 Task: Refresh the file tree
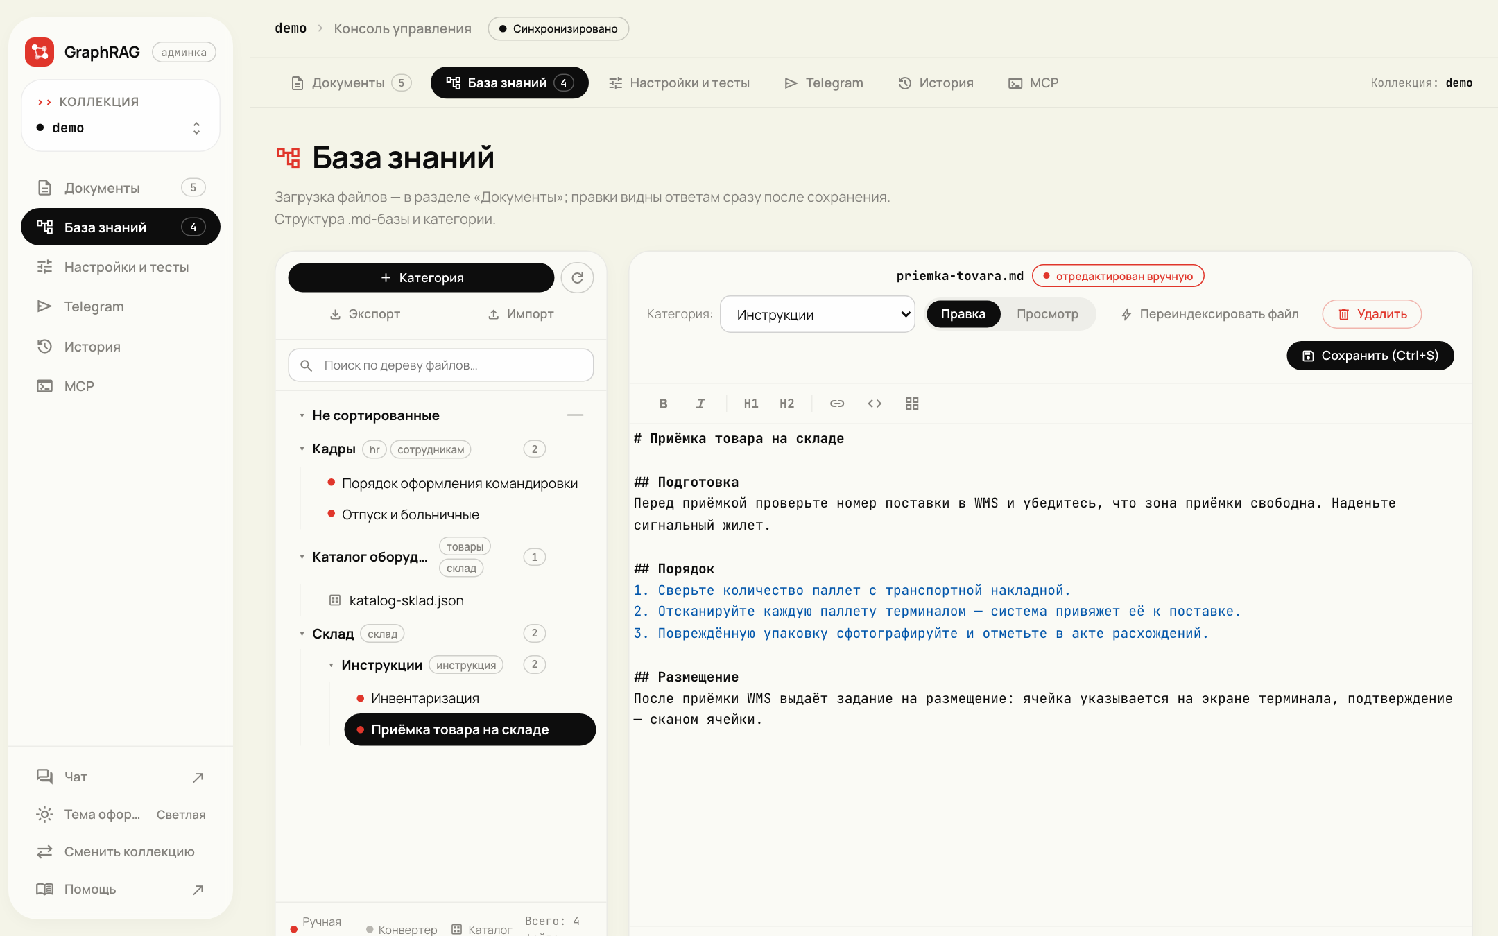click(x=577, y=278)
